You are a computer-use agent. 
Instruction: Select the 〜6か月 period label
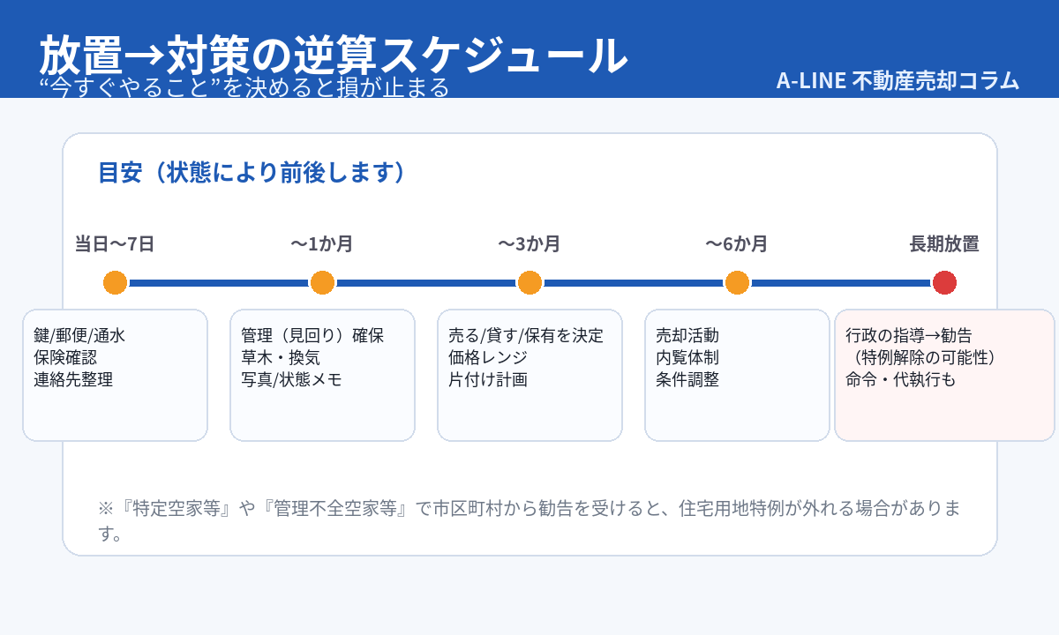tap(737, 244)
